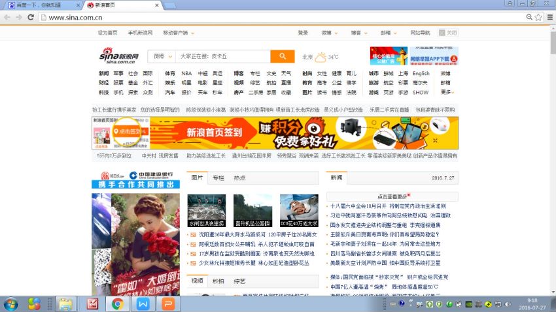Open a new browser tab
The image size is (556, 312).
pos(170,5)
